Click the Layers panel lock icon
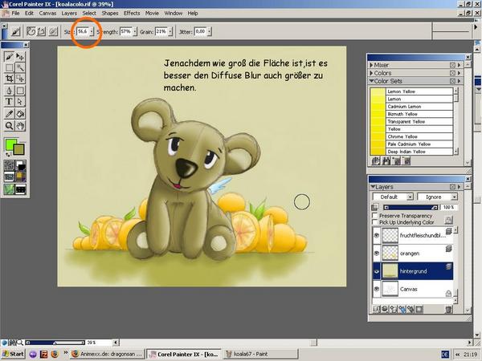 click(449, 220)
